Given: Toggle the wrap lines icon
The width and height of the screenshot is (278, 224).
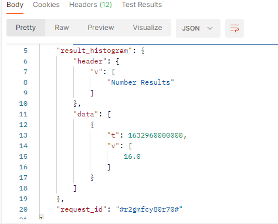Looking at the screenshot, I should [235, 28].
